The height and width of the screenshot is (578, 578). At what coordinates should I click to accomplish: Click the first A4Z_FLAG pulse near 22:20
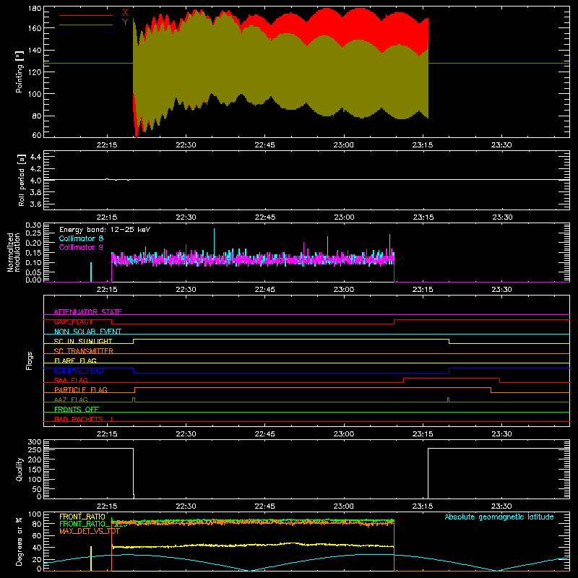[x=134, y=400]
